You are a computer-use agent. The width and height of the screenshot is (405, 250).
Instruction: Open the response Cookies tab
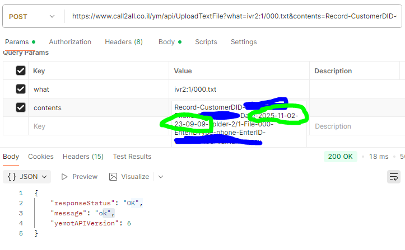pyautogui.click(x=40, y=157)
